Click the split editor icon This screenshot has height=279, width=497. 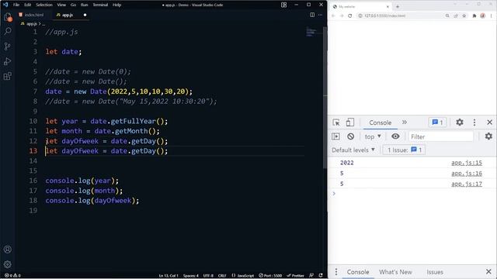(x=312, y=15)
